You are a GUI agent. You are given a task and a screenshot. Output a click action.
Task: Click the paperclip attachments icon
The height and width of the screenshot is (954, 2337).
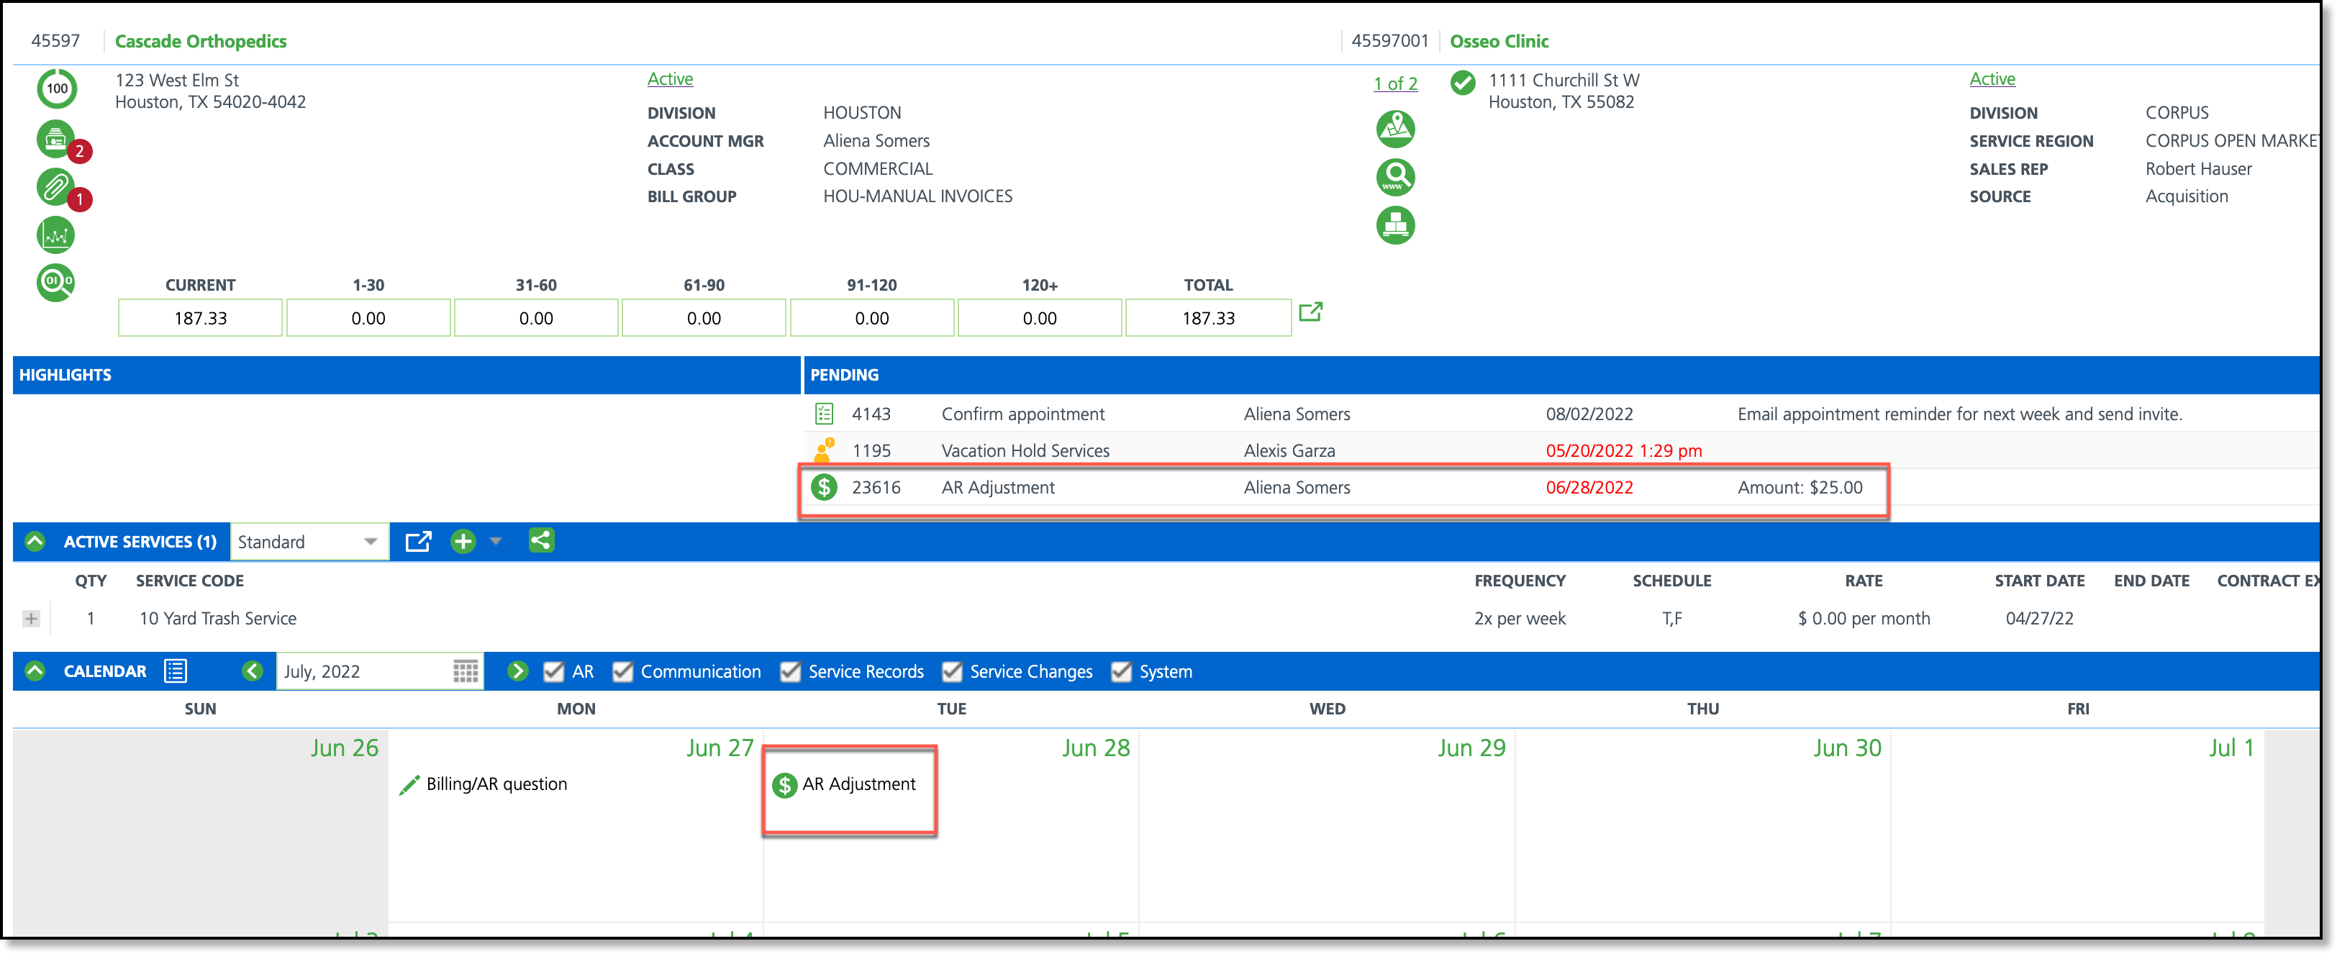(x=55, y=188)
